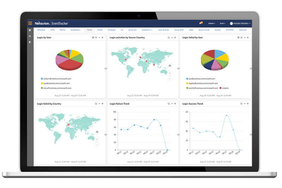Click expand handle right of Login failed by Country
The width and height of the screenshot is (282, 188).
(106, 135)
